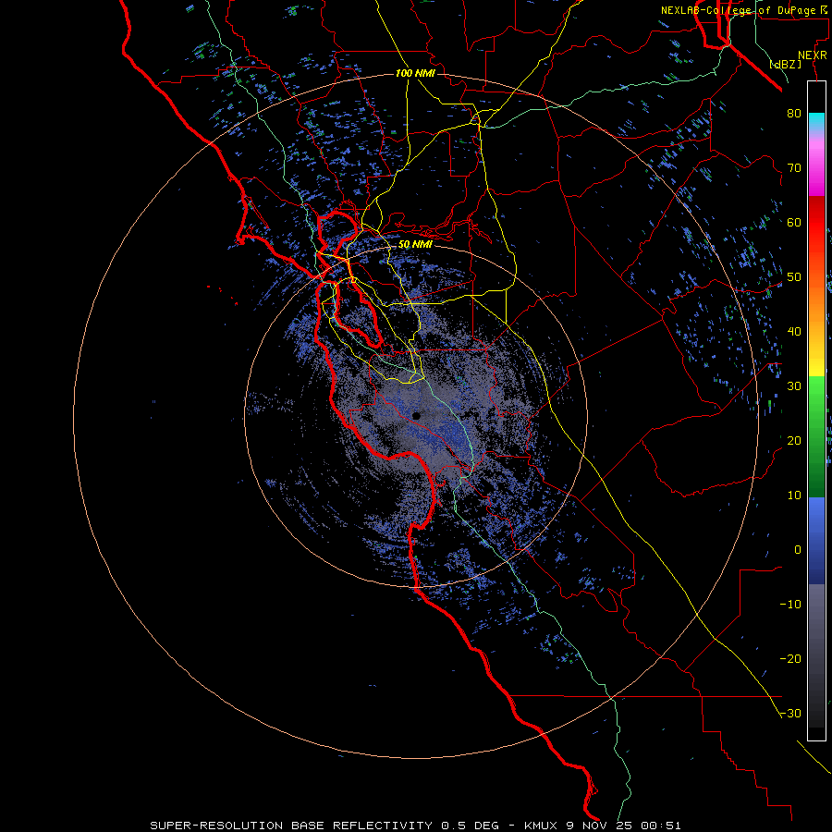
Task: Click the '20' value on color scale
Action: 794,441
